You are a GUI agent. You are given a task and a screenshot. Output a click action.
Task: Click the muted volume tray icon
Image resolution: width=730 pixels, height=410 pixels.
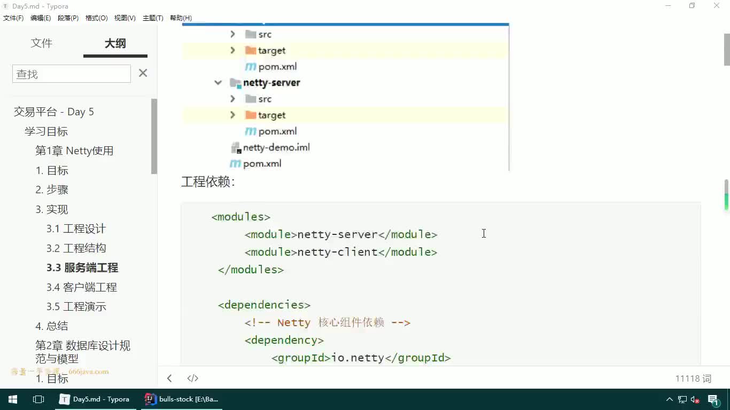(x=695, y=399)
